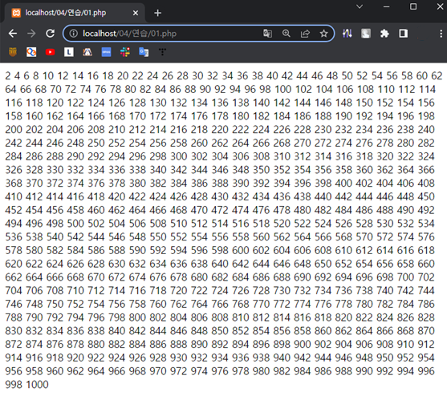Toggle the browser side panel

click(404, 34)
